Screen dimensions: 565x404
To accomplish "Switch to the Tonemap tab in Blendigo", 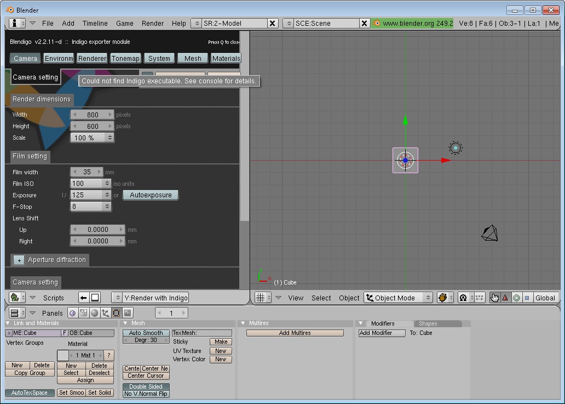I will coord(125,58).
